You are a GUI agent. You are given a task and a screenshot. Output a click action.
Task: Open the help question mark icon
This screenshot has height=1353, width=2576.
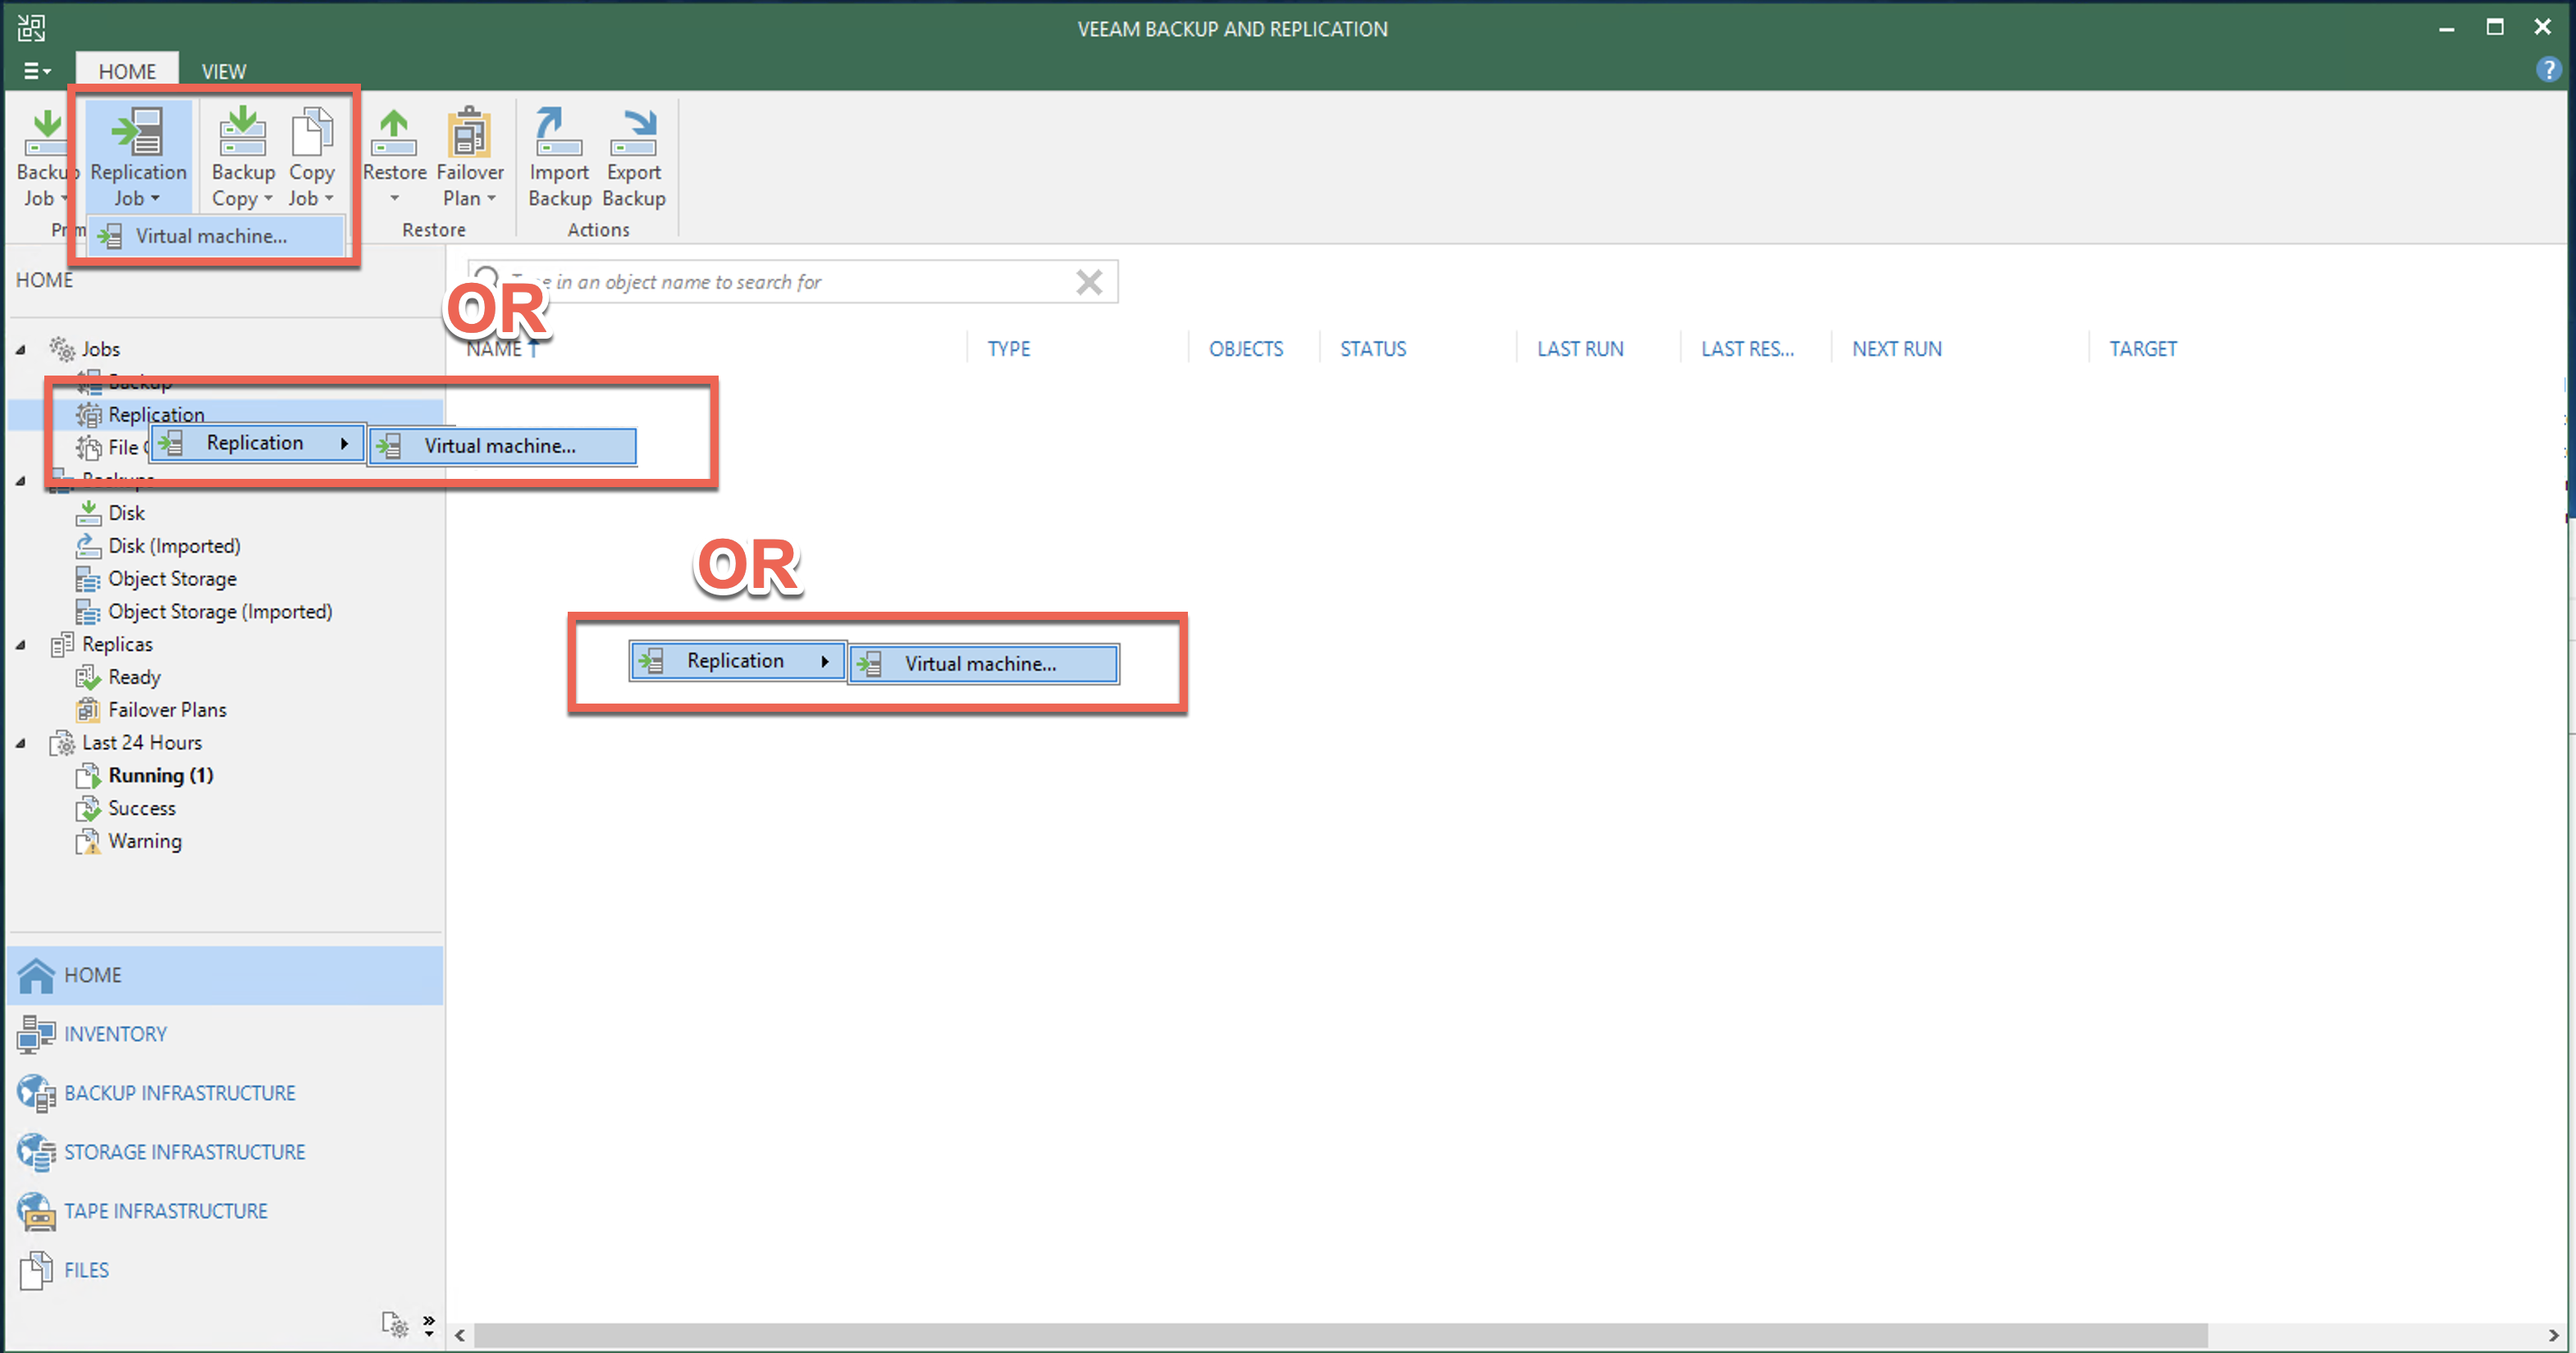(x=2548, y=70)
